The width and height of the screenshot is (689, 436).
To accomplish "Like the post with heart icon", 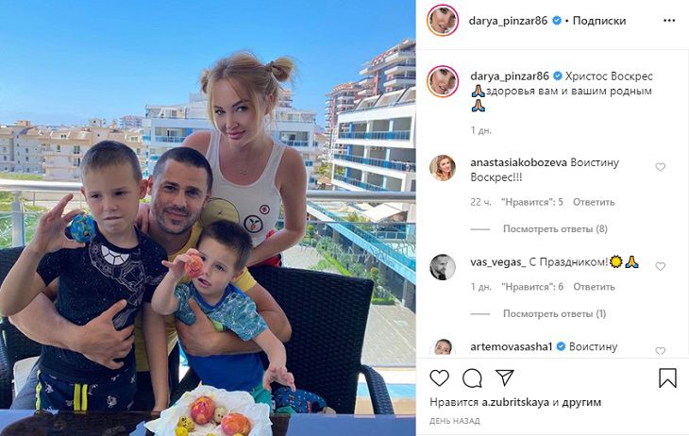I will click(x=439, y=378).
